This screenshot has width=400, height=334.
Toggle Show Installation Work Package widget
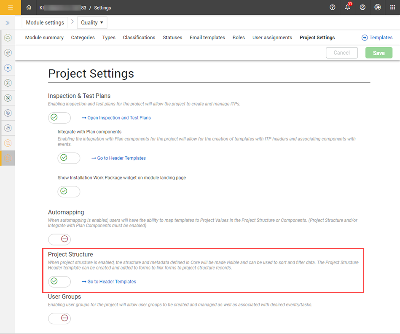click(x=69, y=191)
